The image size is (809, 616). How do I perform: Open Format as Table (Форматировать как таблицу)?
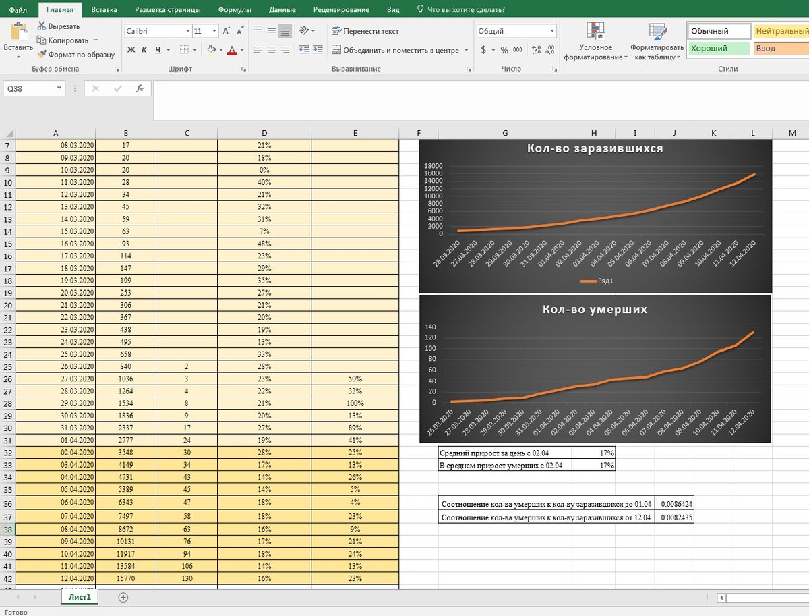(x=657, y=41)
